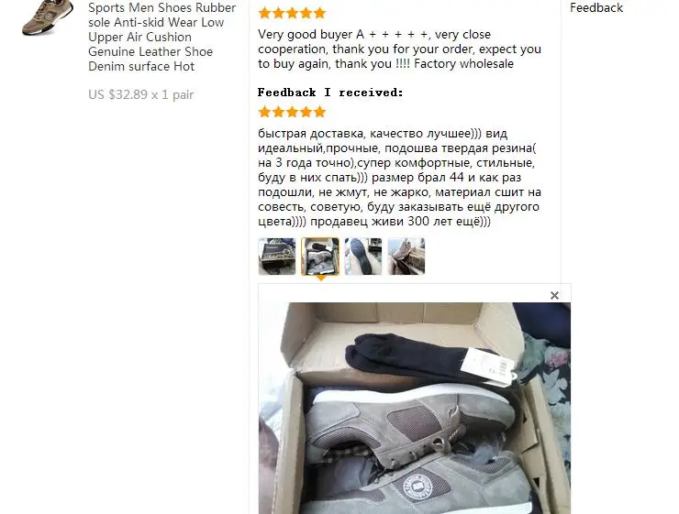
Task: Click the Feedback I received heading
Action: pos(330,93)
